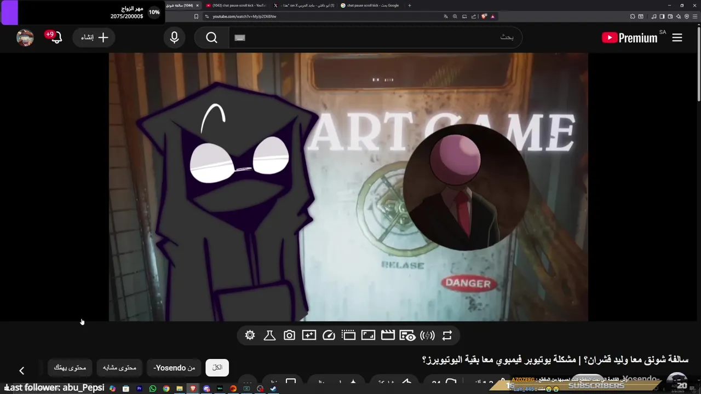Open a new browser tab with plus

pyautogui.click(x=410, y=5)
